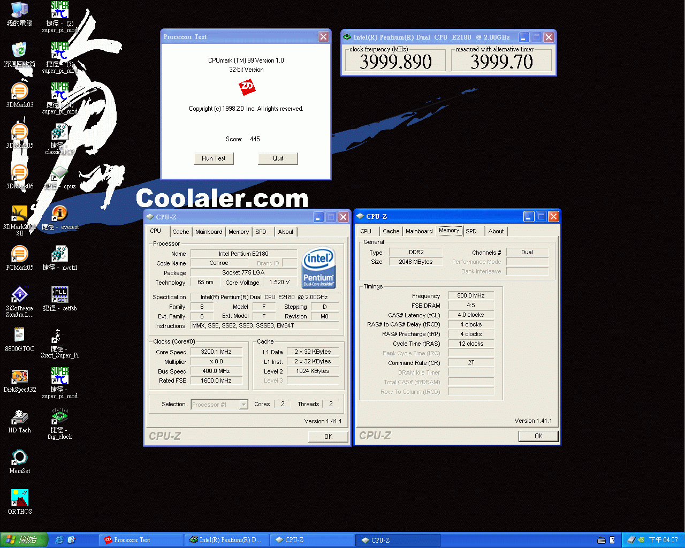Select Processor Test taskbar button
685x548 pixels.
click(142, 540)
